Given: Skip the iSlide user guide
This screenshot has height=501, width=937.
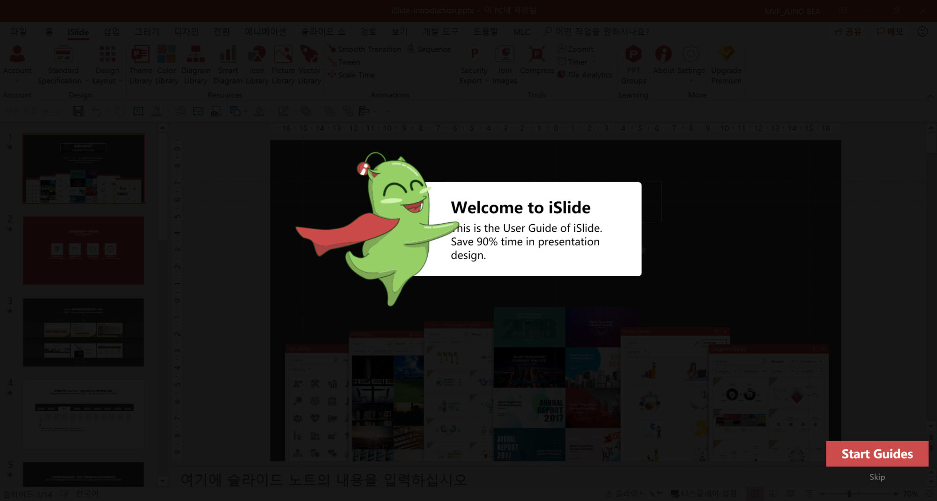Looking at the screenshot, I should click(x=877, y=477).
